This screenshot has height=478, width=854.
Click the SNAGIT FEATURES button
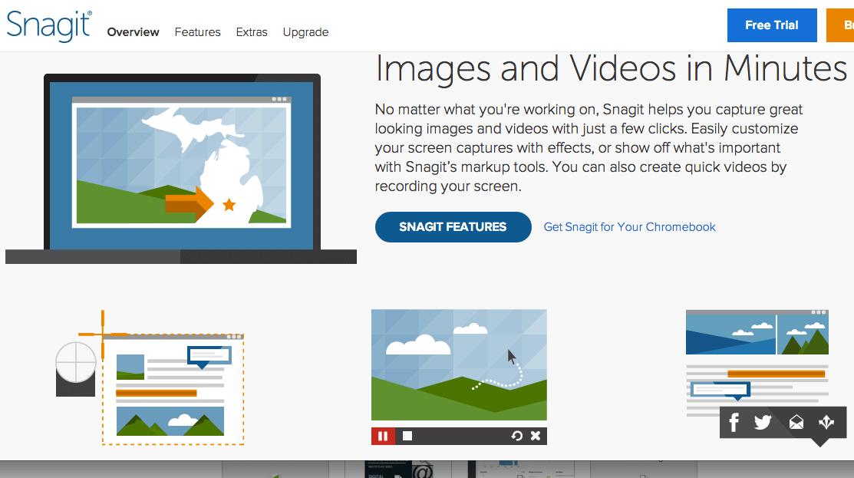[453, 227]
